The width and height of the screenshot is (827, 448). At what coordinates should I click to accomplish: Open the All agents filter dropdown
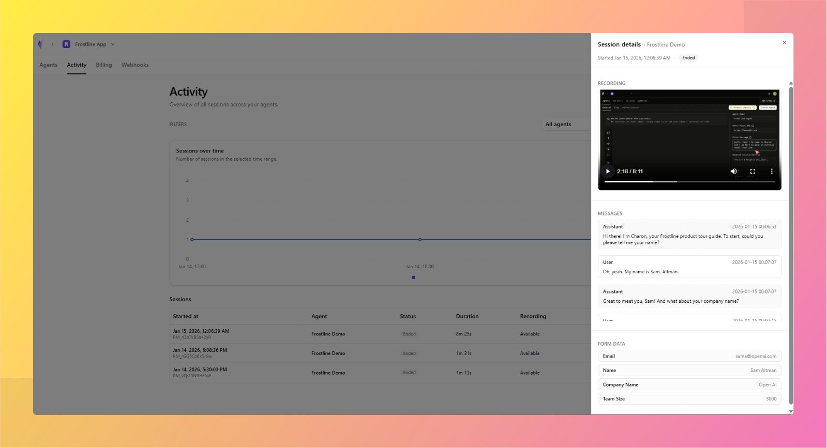coord(565,124)
